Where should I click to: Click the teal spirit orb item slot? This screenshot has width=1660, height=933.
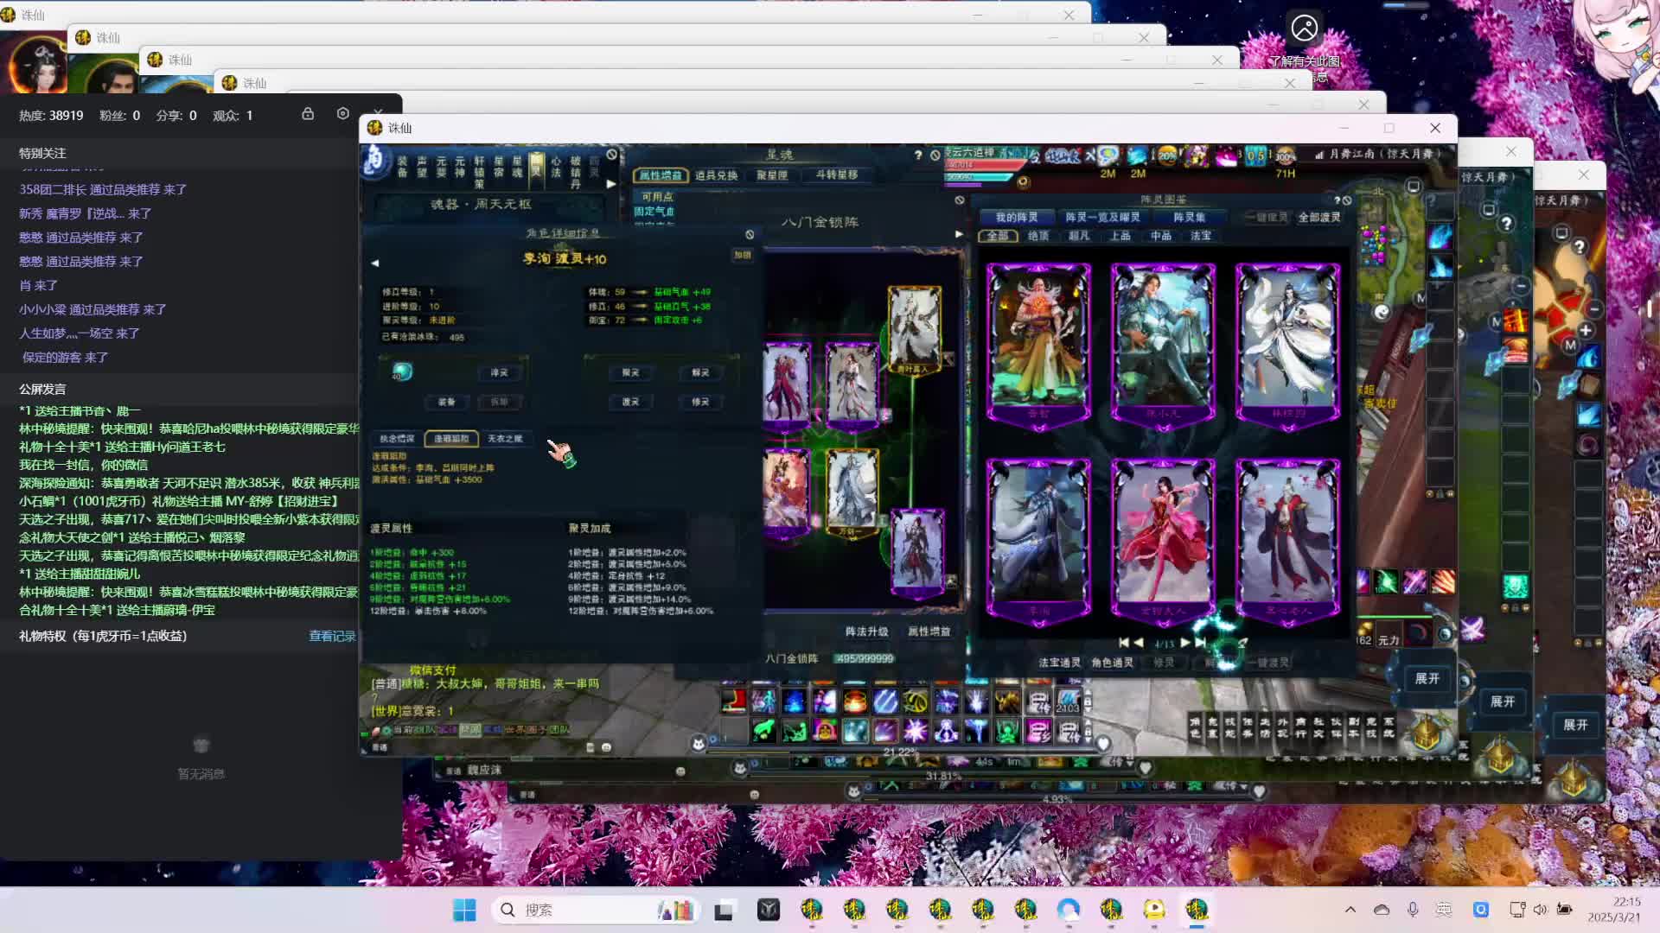[x=402, y=371]
